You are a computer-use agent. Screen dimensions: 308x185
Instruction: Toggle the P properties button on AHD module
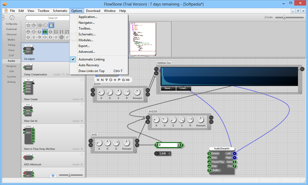click(x=135, y=151)
